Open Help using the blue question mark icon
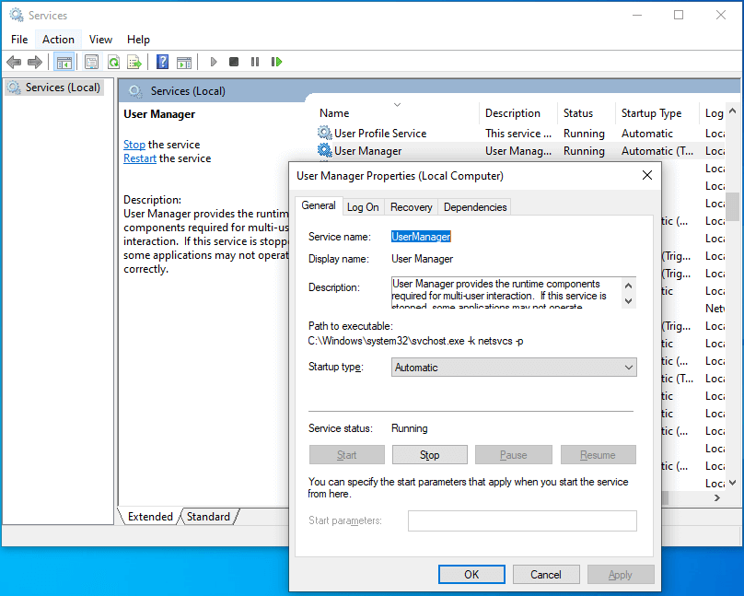 pos(160,62)
